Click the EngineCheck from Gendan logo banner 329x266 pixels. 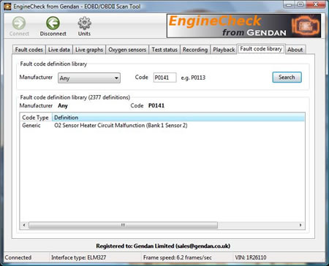tap(243, 26)
